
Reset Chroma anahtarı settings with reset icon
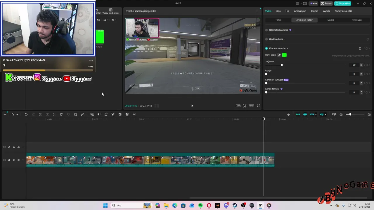pos(360,48)
